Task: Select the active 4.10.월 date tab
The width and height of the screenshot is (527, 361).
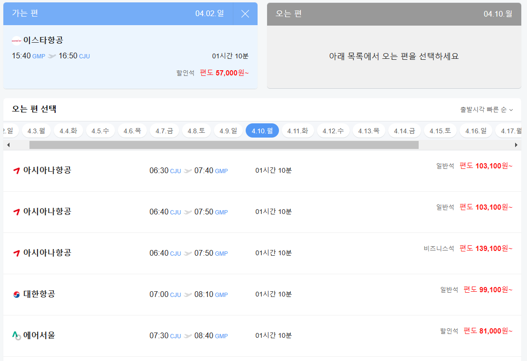Action: [262, 131]
